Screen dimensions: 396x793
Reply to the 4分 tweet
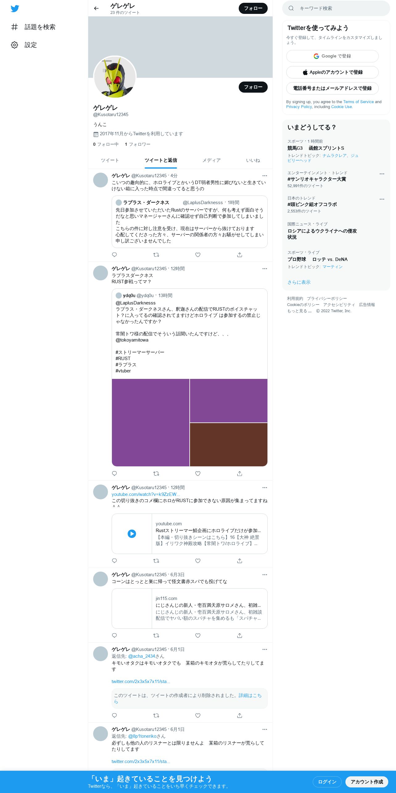114,255
